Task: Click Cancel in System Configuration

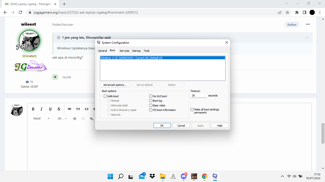Action: coord(181,125)
